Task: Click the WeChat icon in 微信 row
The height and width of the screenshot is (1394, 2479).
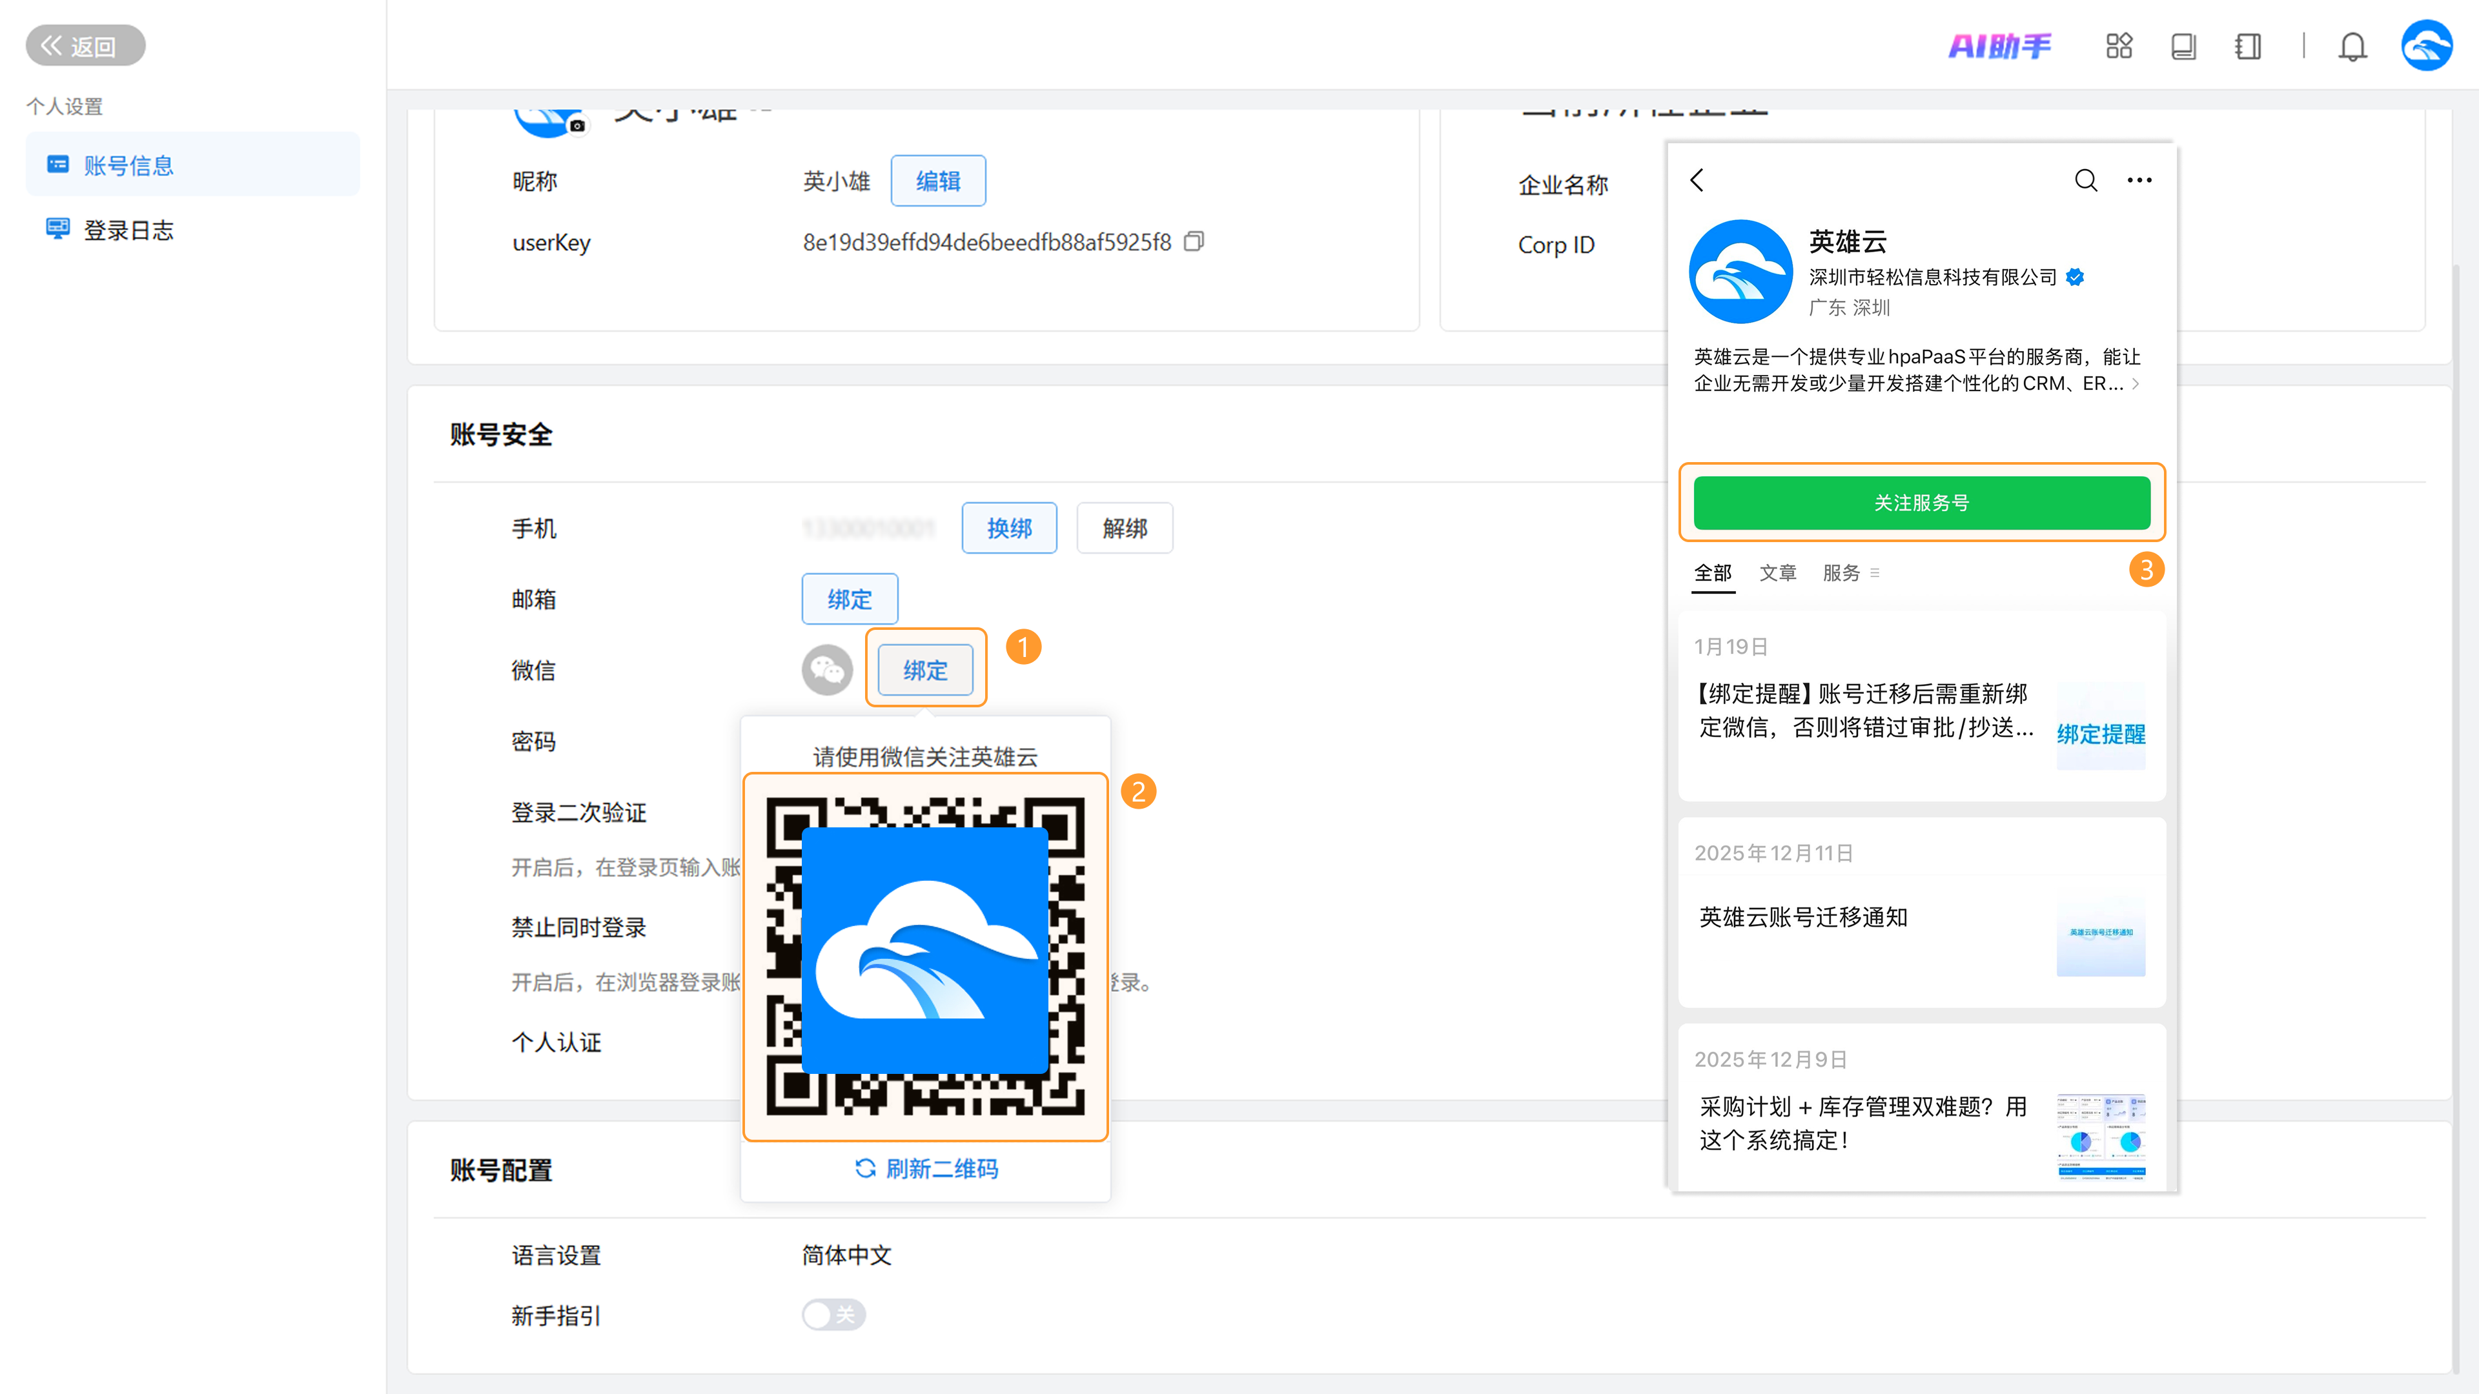Action: point(826,670)
